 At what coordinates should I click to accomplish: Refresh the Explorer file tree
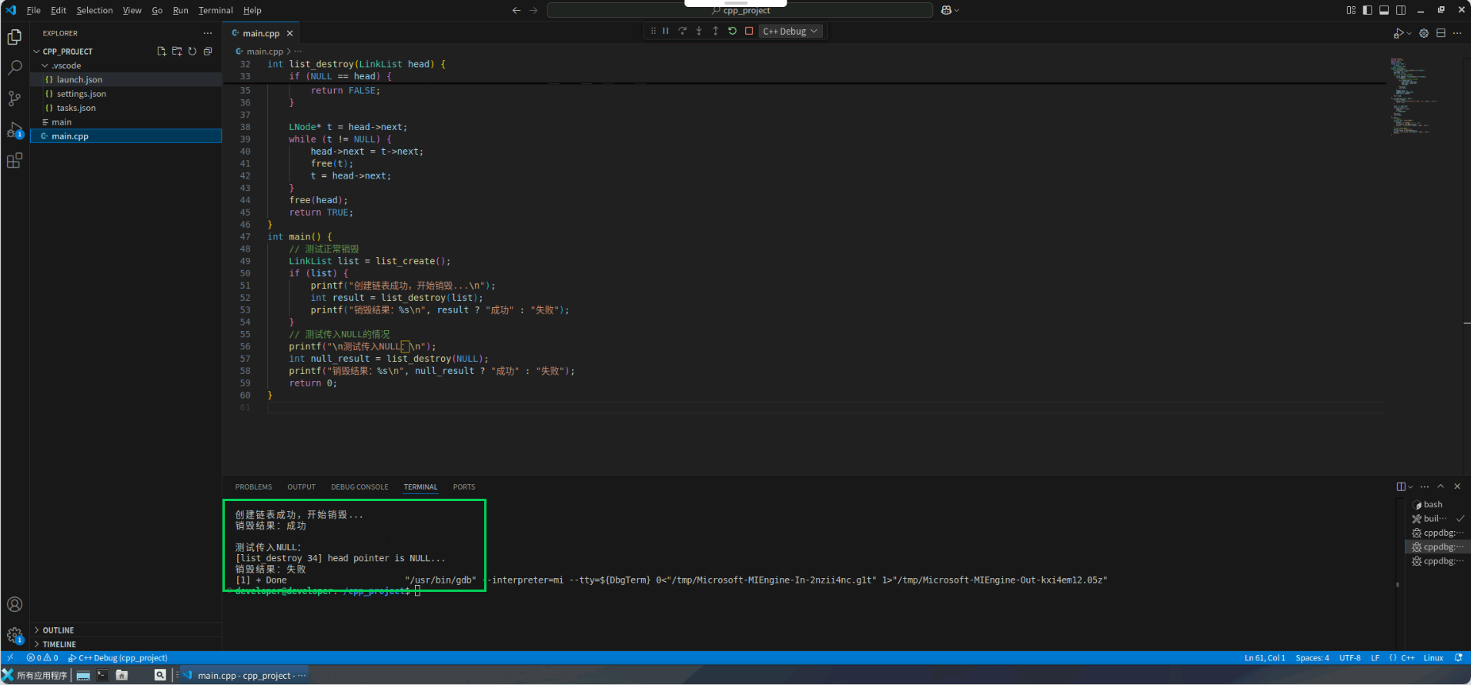[x=192, y=51]
